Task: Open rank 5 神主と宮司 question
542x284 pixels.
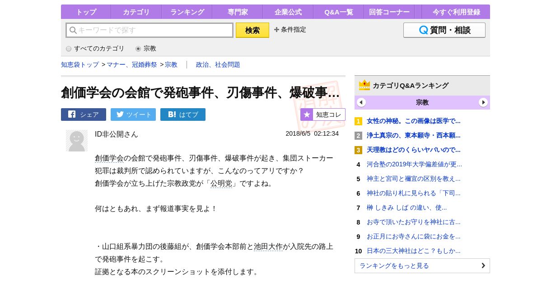Action: [414, 179]
